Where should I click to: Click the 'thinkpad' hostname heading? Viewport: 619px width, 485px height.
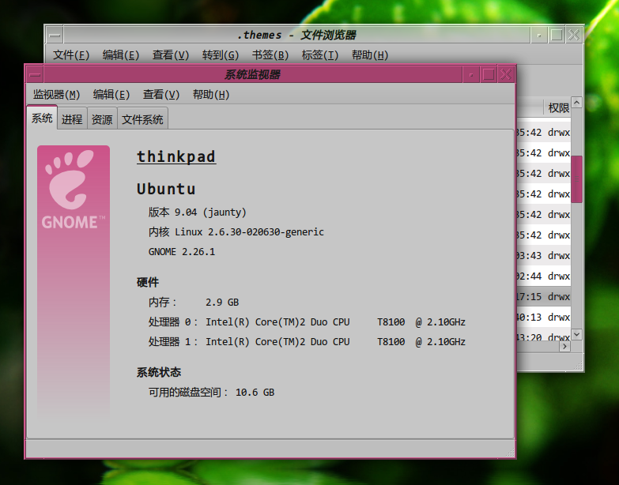click(x=176, y=156)
